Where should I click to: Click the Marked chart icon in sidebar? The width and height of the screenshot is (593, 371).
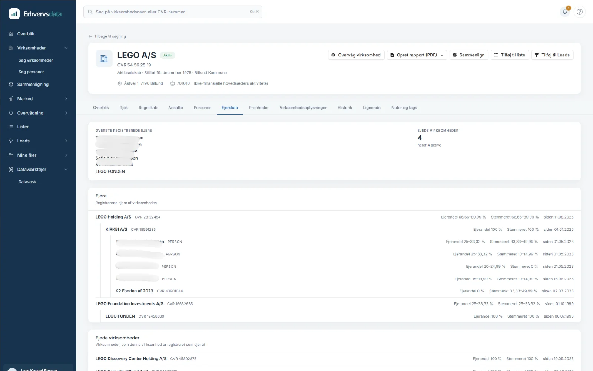11,99
